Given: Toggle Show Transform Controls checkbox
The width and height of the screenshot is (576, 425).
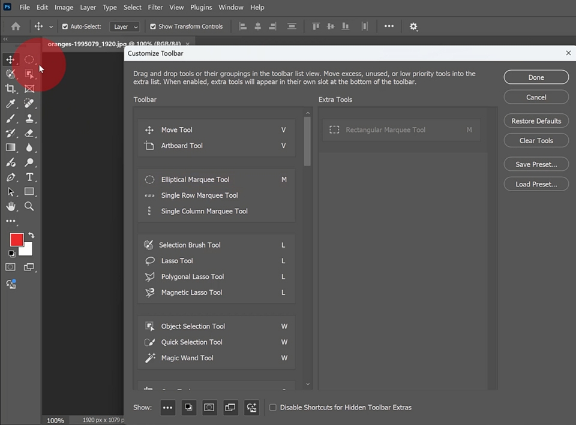Looking at the screenshot, I should 153,26.
